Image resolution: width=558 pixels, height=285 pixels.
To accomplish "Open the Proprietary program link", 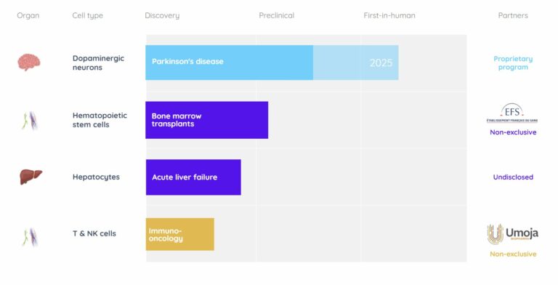I will 513,63.
